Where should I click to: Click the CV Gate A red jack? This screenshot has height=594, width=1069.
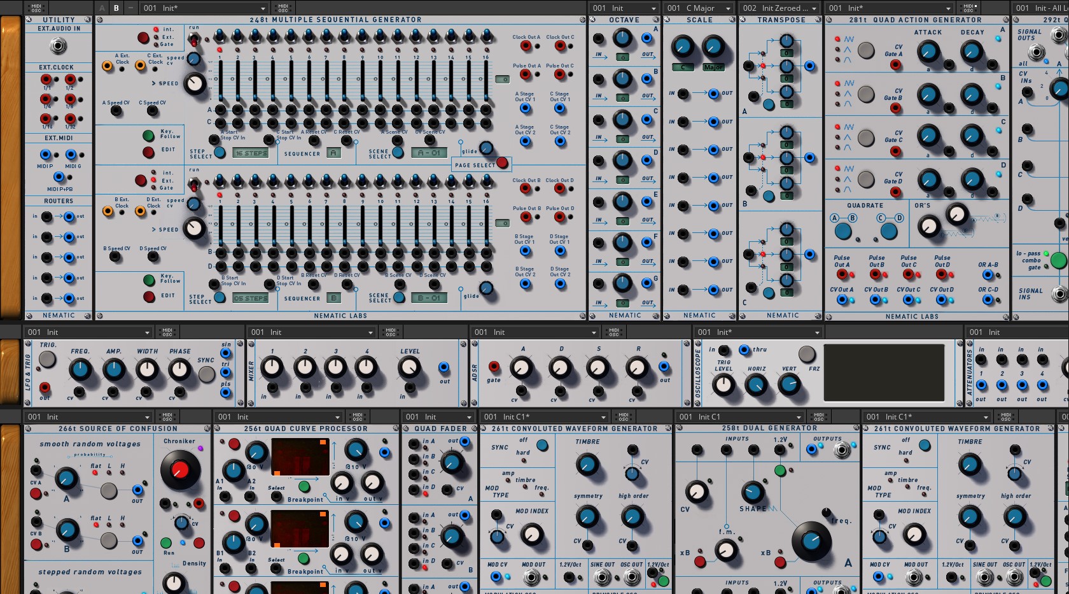pyautogui.click(x=895, y=66)
